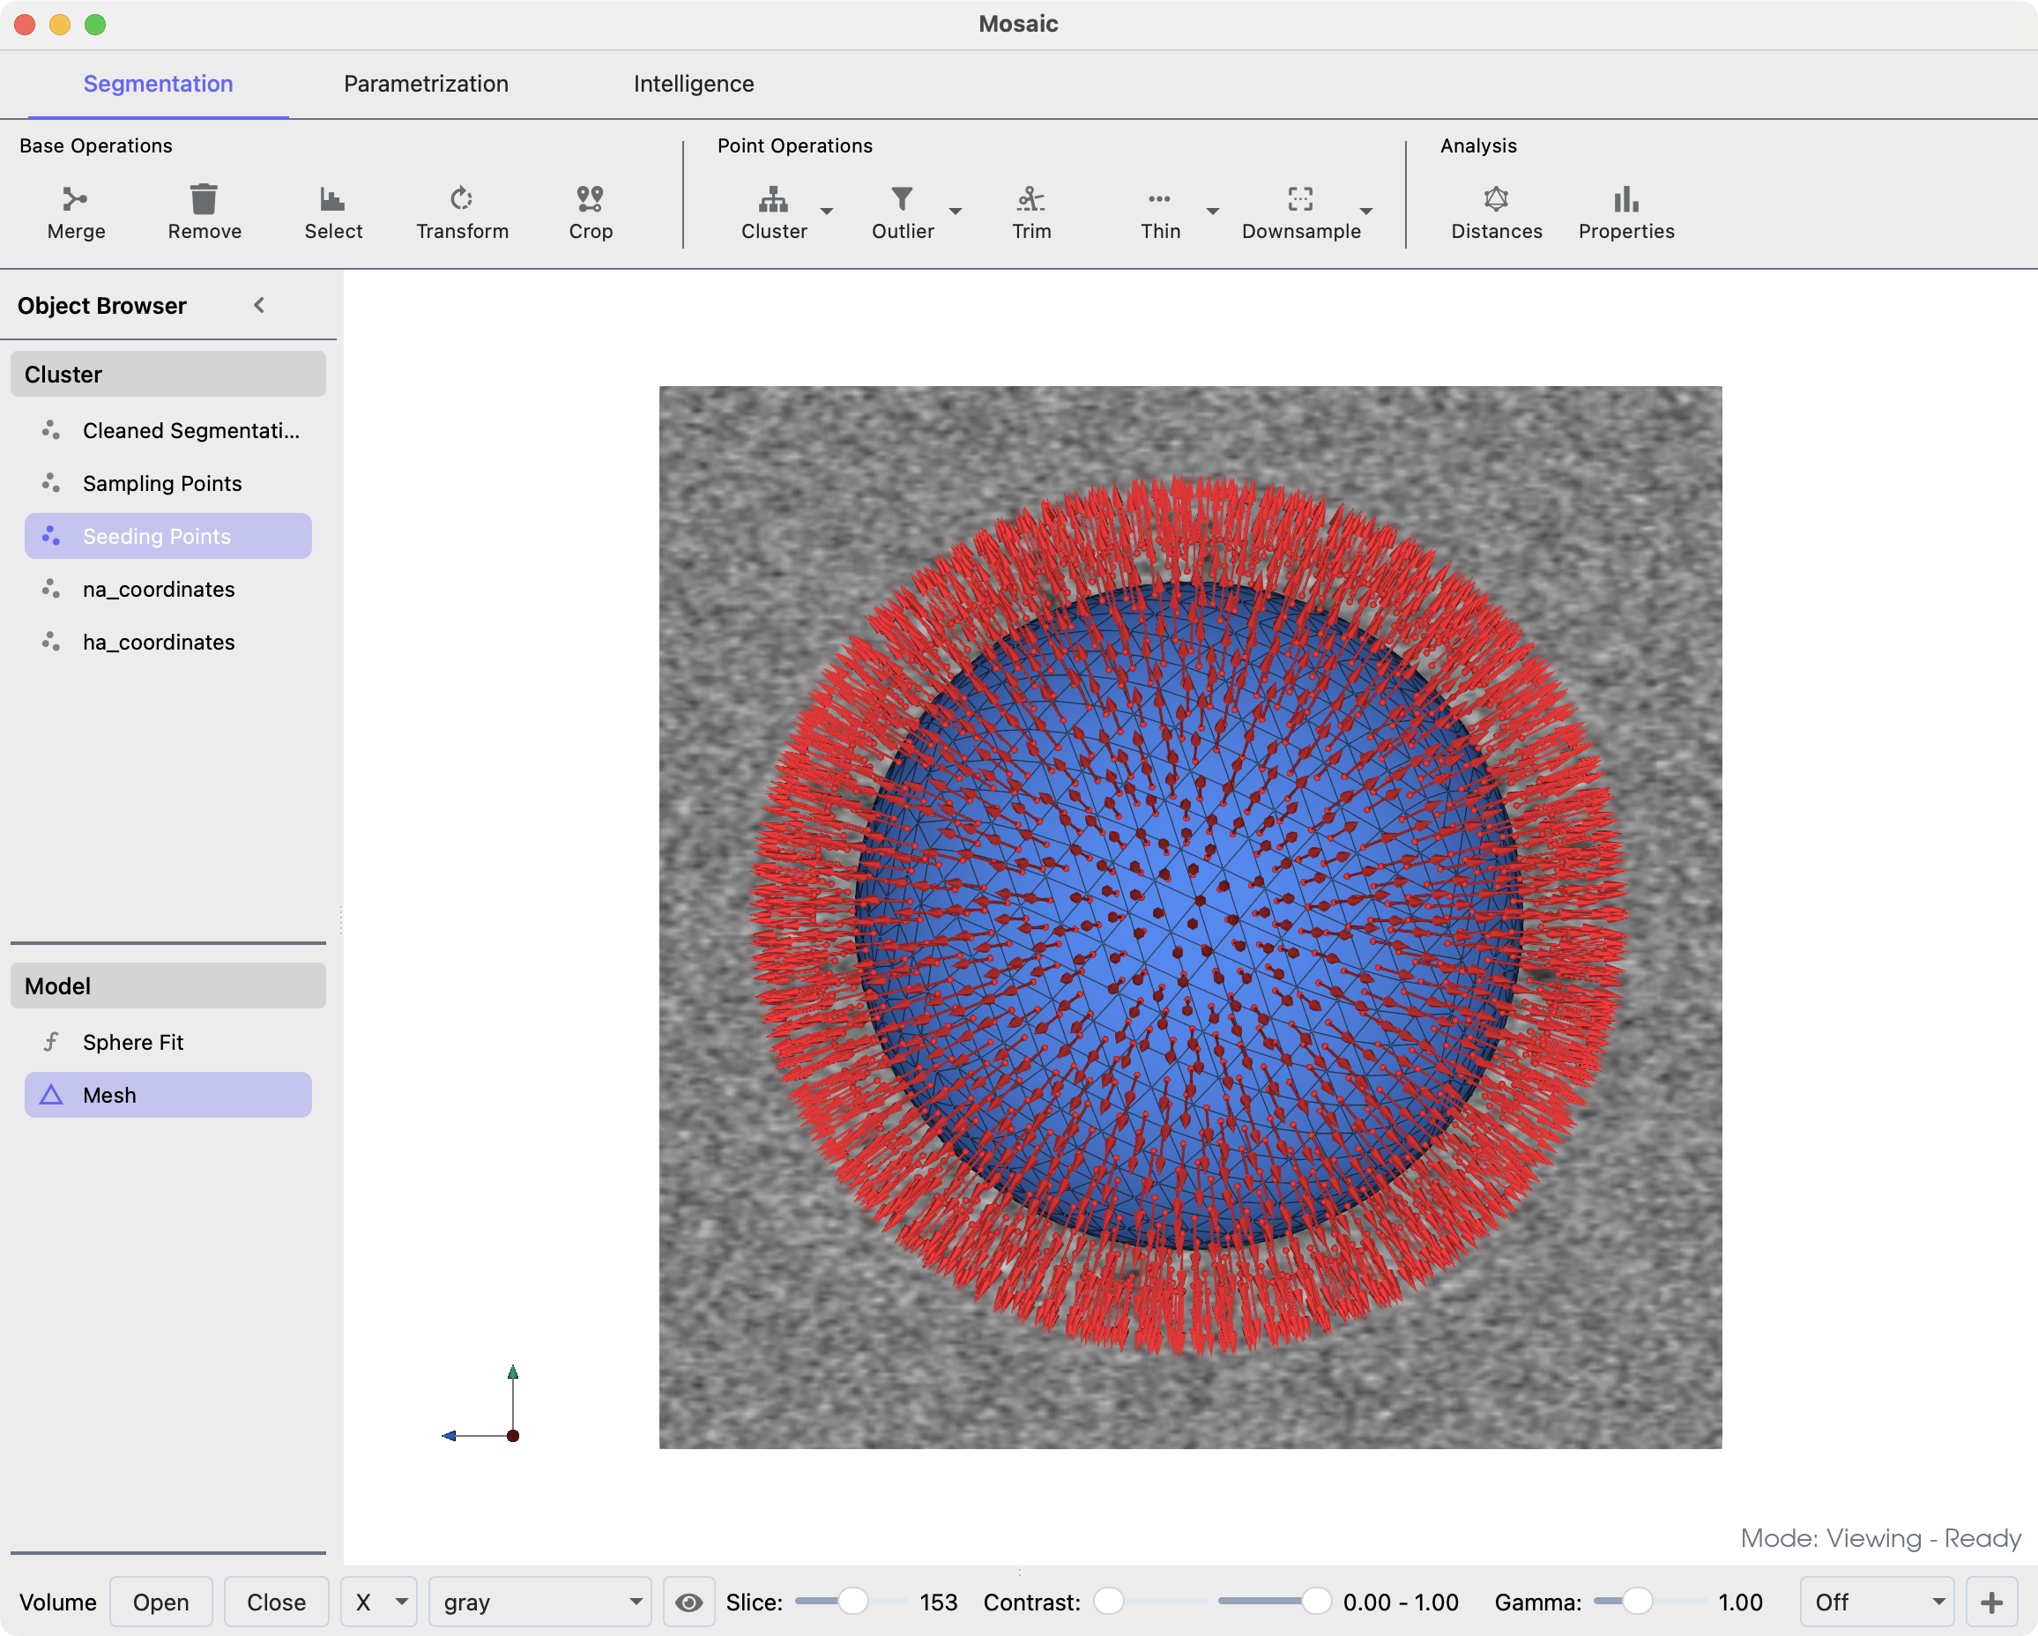Toggle volume visibility eye icon
Image resolution: width=2038 pixels, height=1636 pixels.
(688, 1602)
